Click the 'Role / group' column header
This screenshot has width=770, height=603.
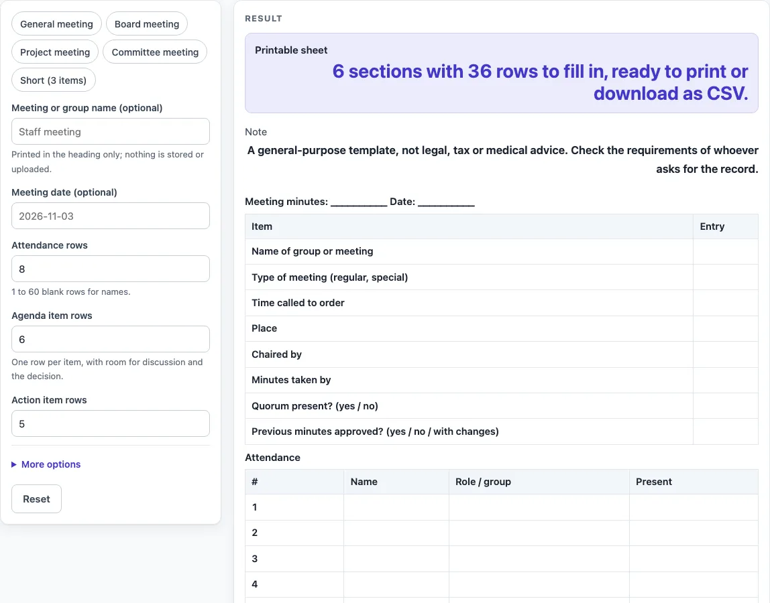(x=539, y=482)
